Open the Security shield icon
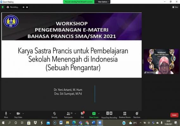 point(55,115)
